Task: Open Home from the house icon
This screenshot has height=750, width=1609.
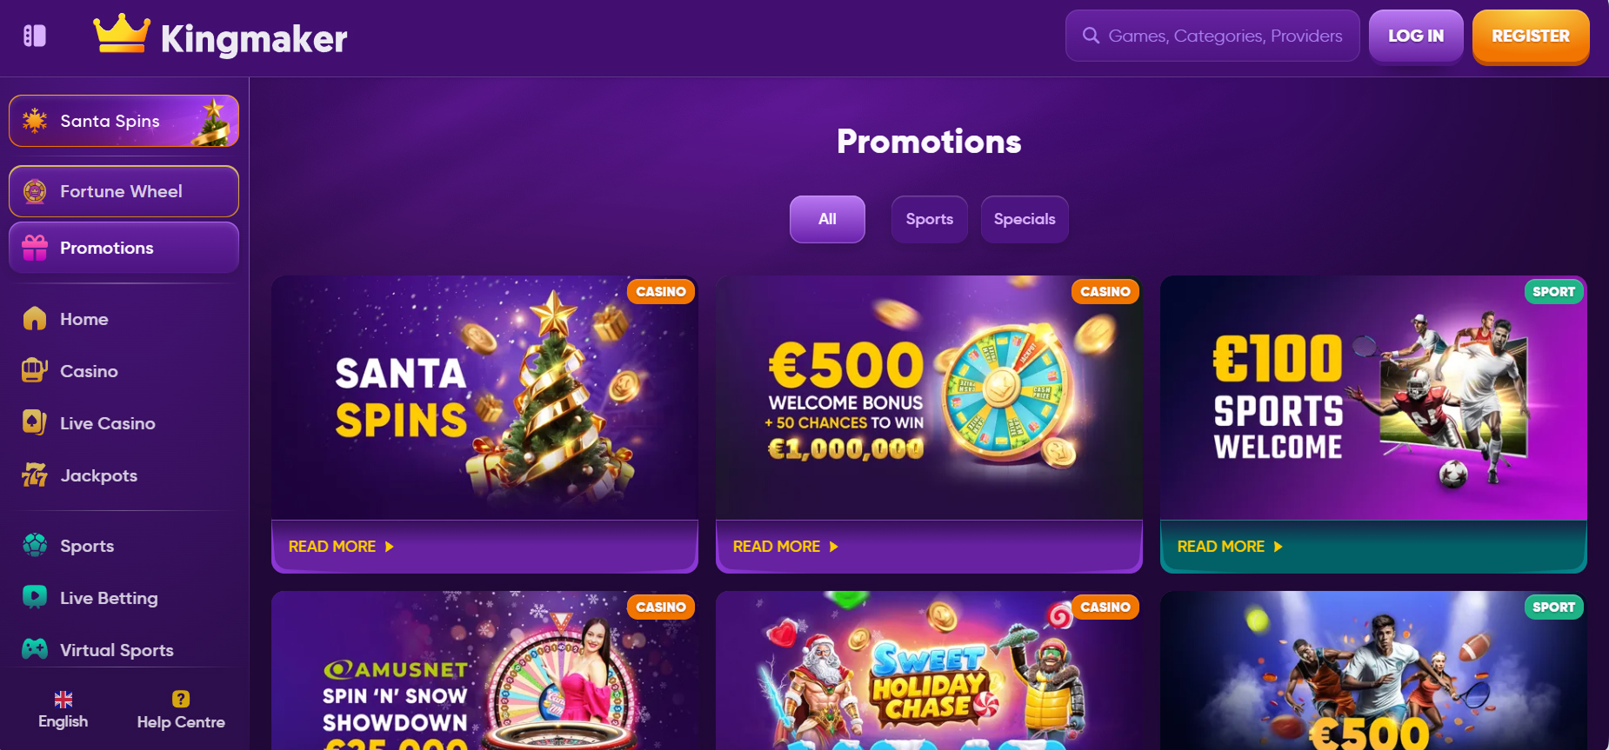Action: (x=35, y=319)
